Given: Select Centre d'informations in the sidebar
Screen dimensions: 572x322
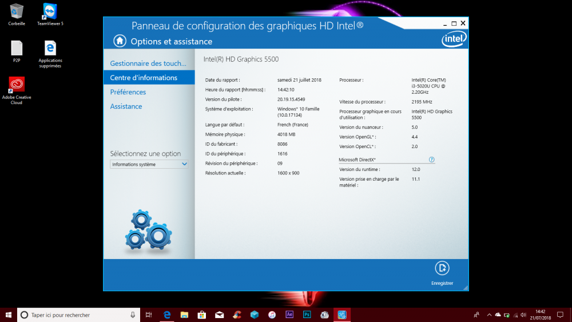Looking at the screenshot, I should pos(144,78).
